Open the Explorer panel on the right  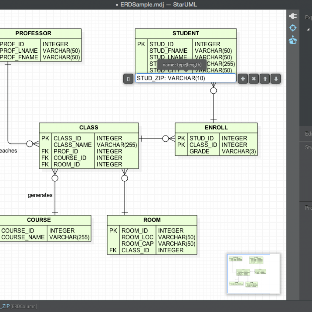(x=308, y=17)
